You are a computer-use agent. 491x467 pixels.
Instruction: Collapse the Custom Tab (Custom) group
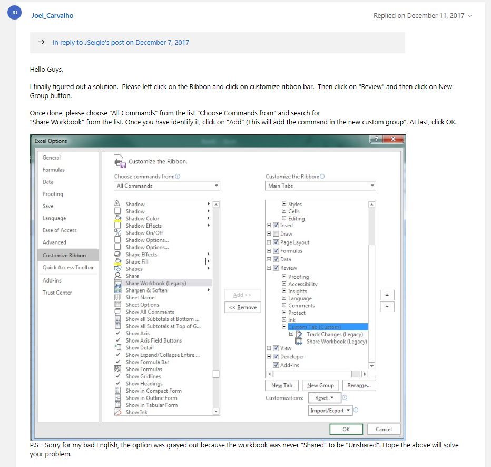(284, 327)
